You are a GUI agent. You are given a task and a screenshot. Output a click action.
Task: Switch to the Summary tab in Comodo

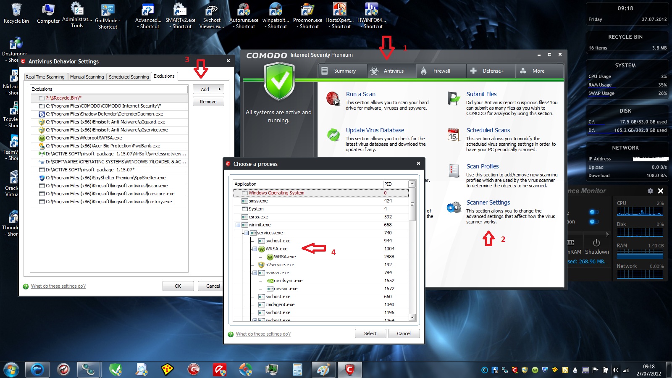[x=343, y=71]
